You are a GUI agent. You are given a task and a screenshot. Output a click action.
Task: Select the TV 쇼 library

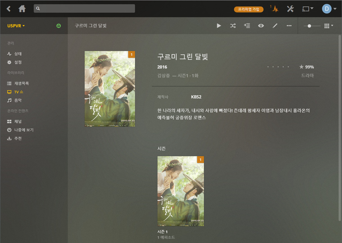(15, 92)
